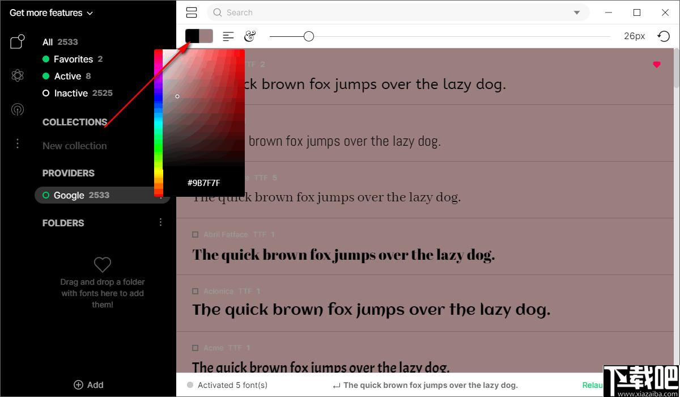The height and width of the screenshot is (397, 680).
Task: Open the Fonts library sidebar icon
Action: (18, 41)
